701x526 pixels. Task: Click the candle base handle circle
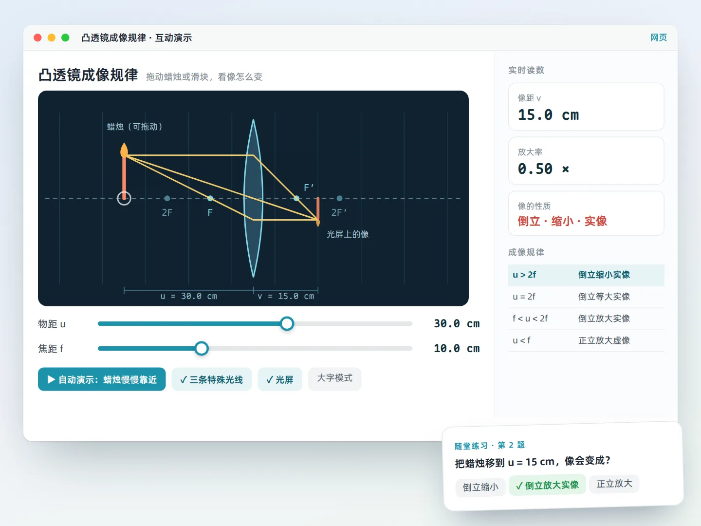coord(124,198)
